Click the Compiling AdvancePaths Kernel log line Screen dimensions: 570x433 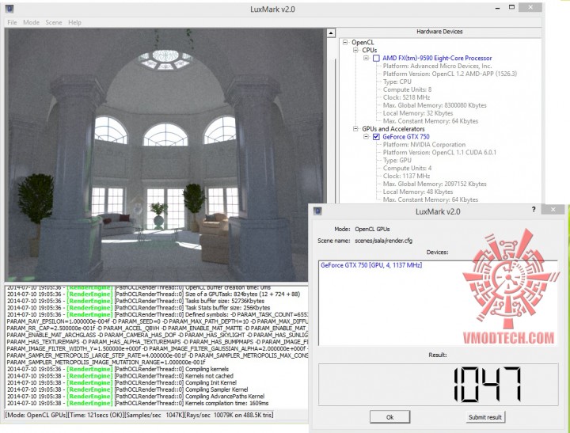pyautogui.click(x=135, y=397)
